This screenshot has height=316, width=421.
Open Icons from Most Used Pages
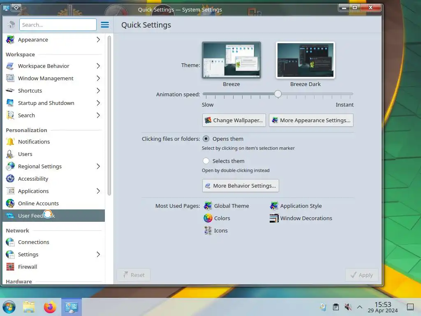click(x=215, y=230)
